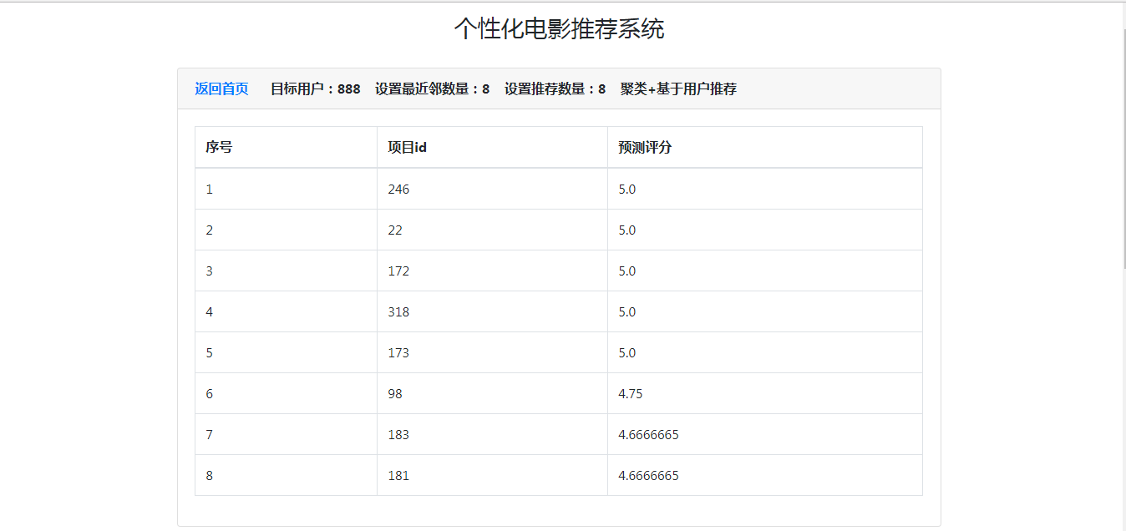Click the 设置推荐数量：8 option
The height and width of the screenshot is (531, 1126).
click(554, 88)
